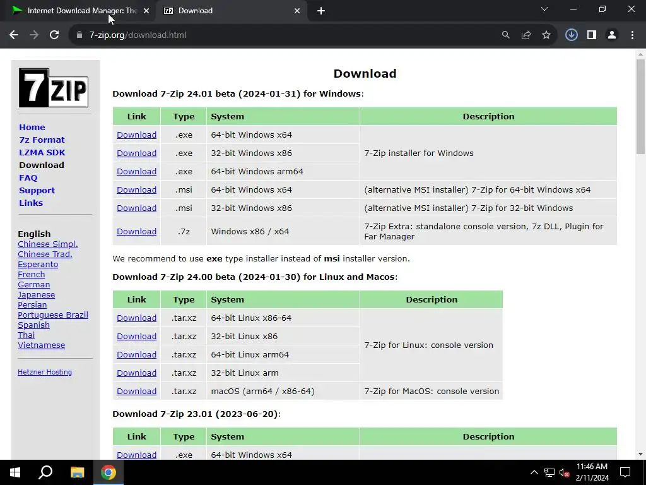Open the Hetzner Hosting link
Image resolution: width=646 pixels, height=485 pixels.
click(x=45, y=372)
